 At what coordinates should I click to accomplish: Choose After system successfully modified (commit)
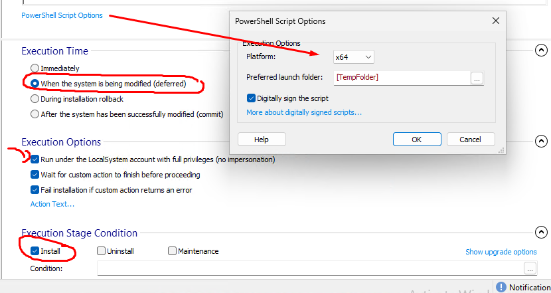click(x=35, y=114)
